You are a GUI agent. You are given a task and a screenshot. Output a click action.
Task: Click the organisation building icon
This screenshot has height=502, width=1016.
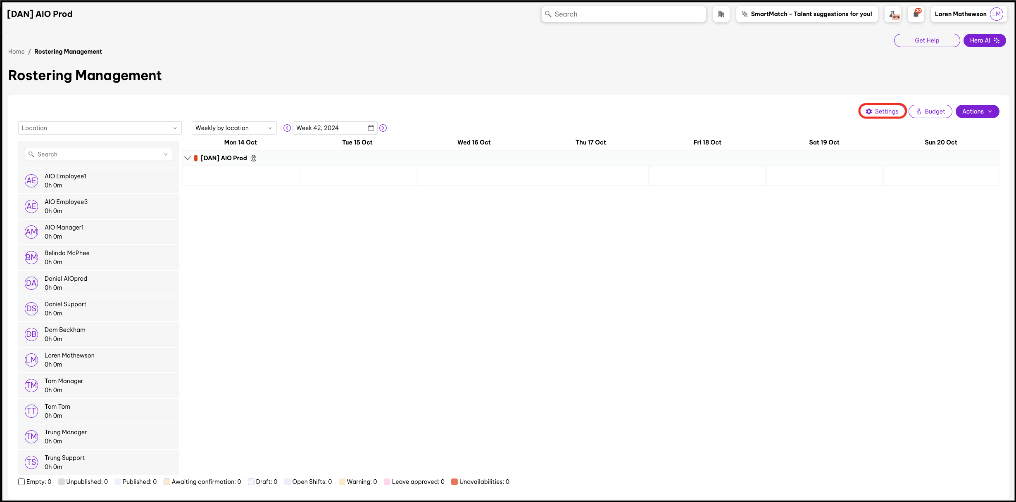(x=721, y=14)
